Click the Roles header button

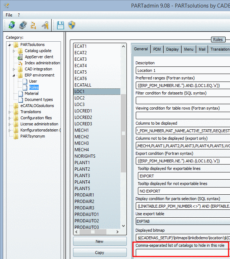pyautogui.click(x=218, y=40)
